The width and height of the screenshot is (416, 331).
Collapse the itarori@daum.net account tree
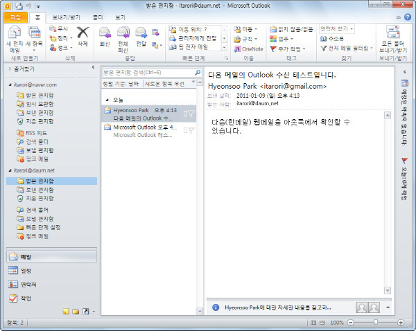10,170
